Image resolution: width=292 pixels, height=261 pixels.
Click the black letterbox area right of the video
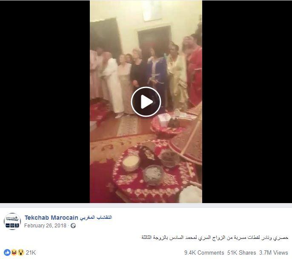click(247, 101)
